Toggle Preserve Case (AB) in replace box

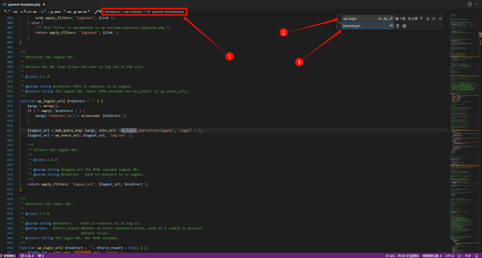(x=391, y=25)
